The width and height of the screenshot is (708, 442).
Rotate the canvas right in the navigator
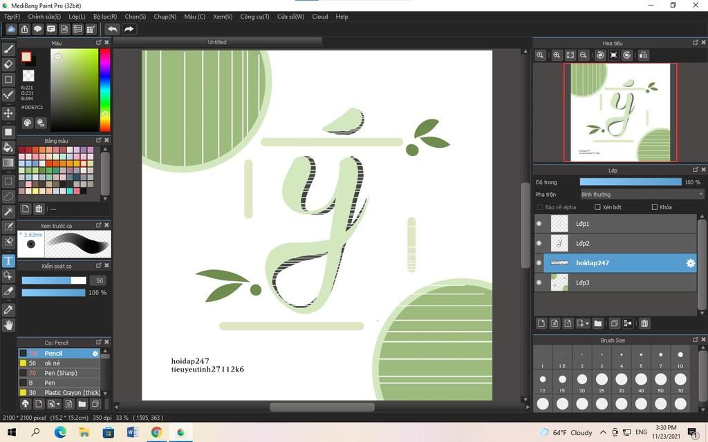coord(627,55)
